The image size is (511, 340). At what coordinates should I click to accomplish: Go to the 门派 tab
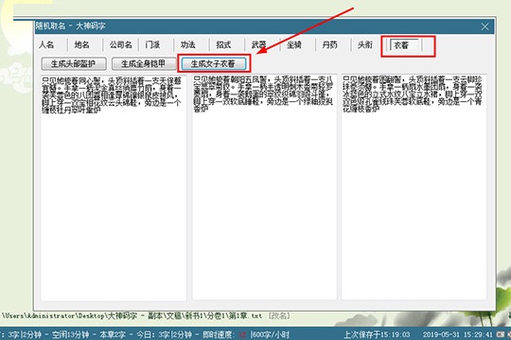[x=152, y=45]
